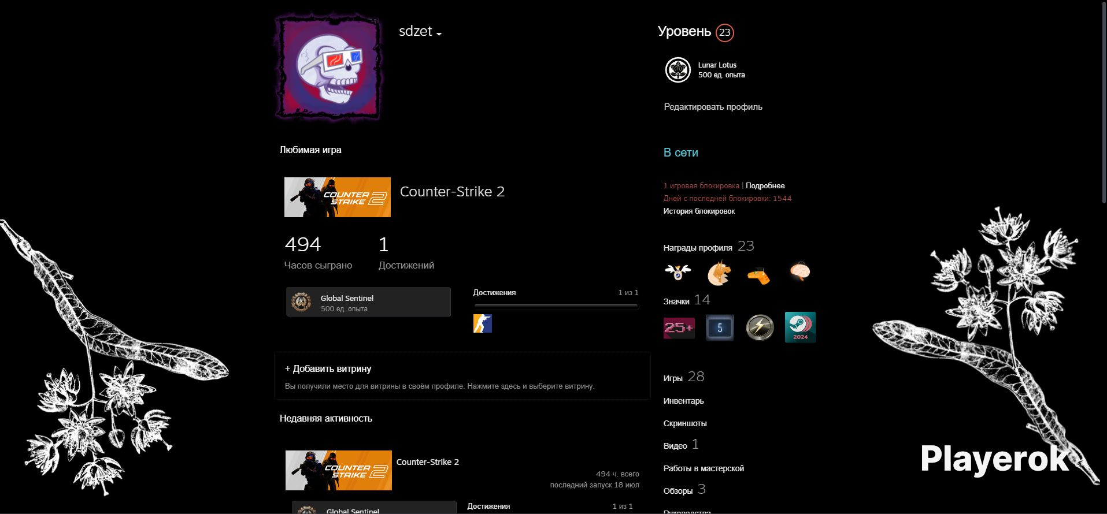Click the Lunar Lotus badge name

(x=717, y=65)
